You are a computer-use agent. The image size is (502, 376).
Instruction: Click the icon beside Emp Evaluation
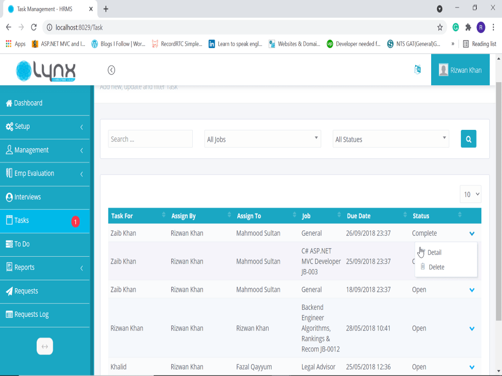coord(9,173)
